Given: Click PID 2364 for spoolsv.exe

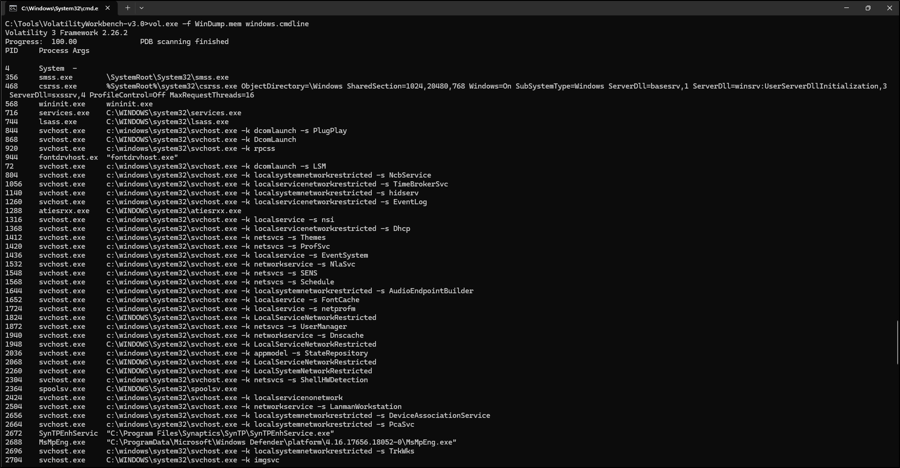Looking at the screenshot, I should pos(14,389).
